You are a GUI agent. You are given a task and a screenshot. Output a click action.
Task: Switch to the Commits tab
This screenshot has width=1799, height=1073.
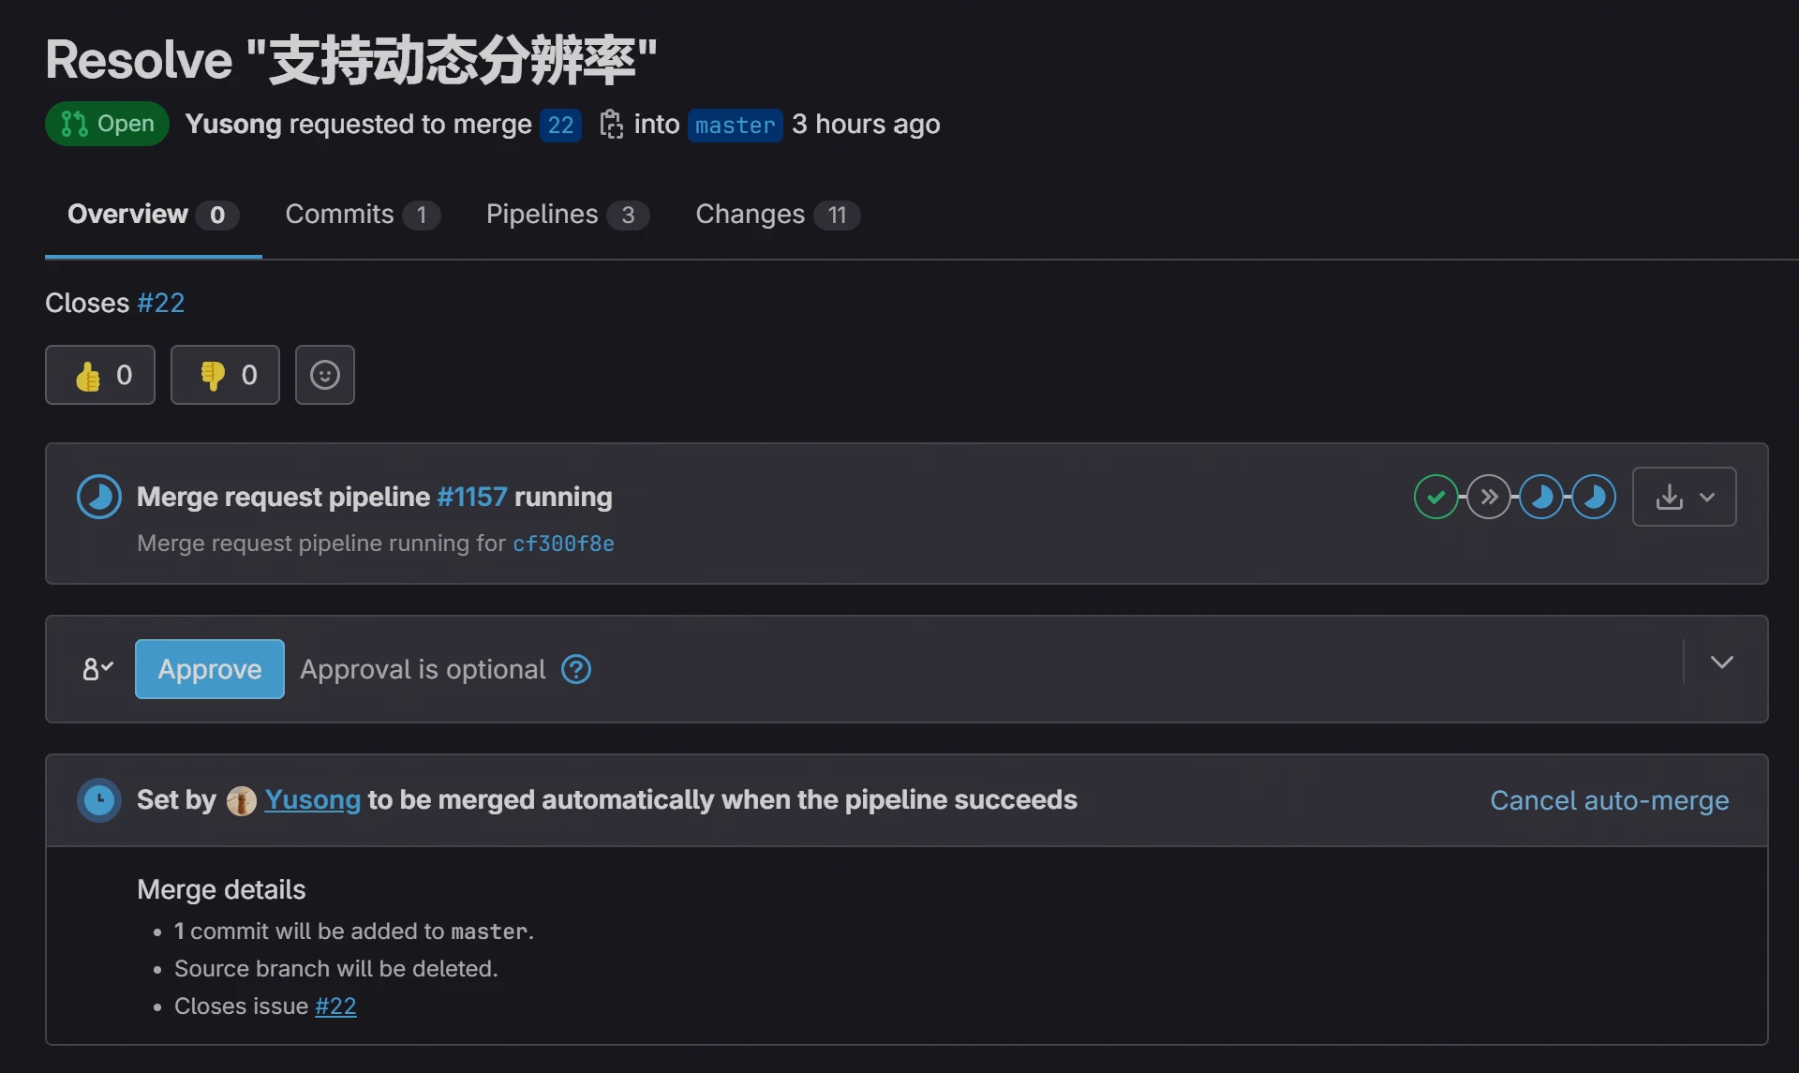[361, 215]
